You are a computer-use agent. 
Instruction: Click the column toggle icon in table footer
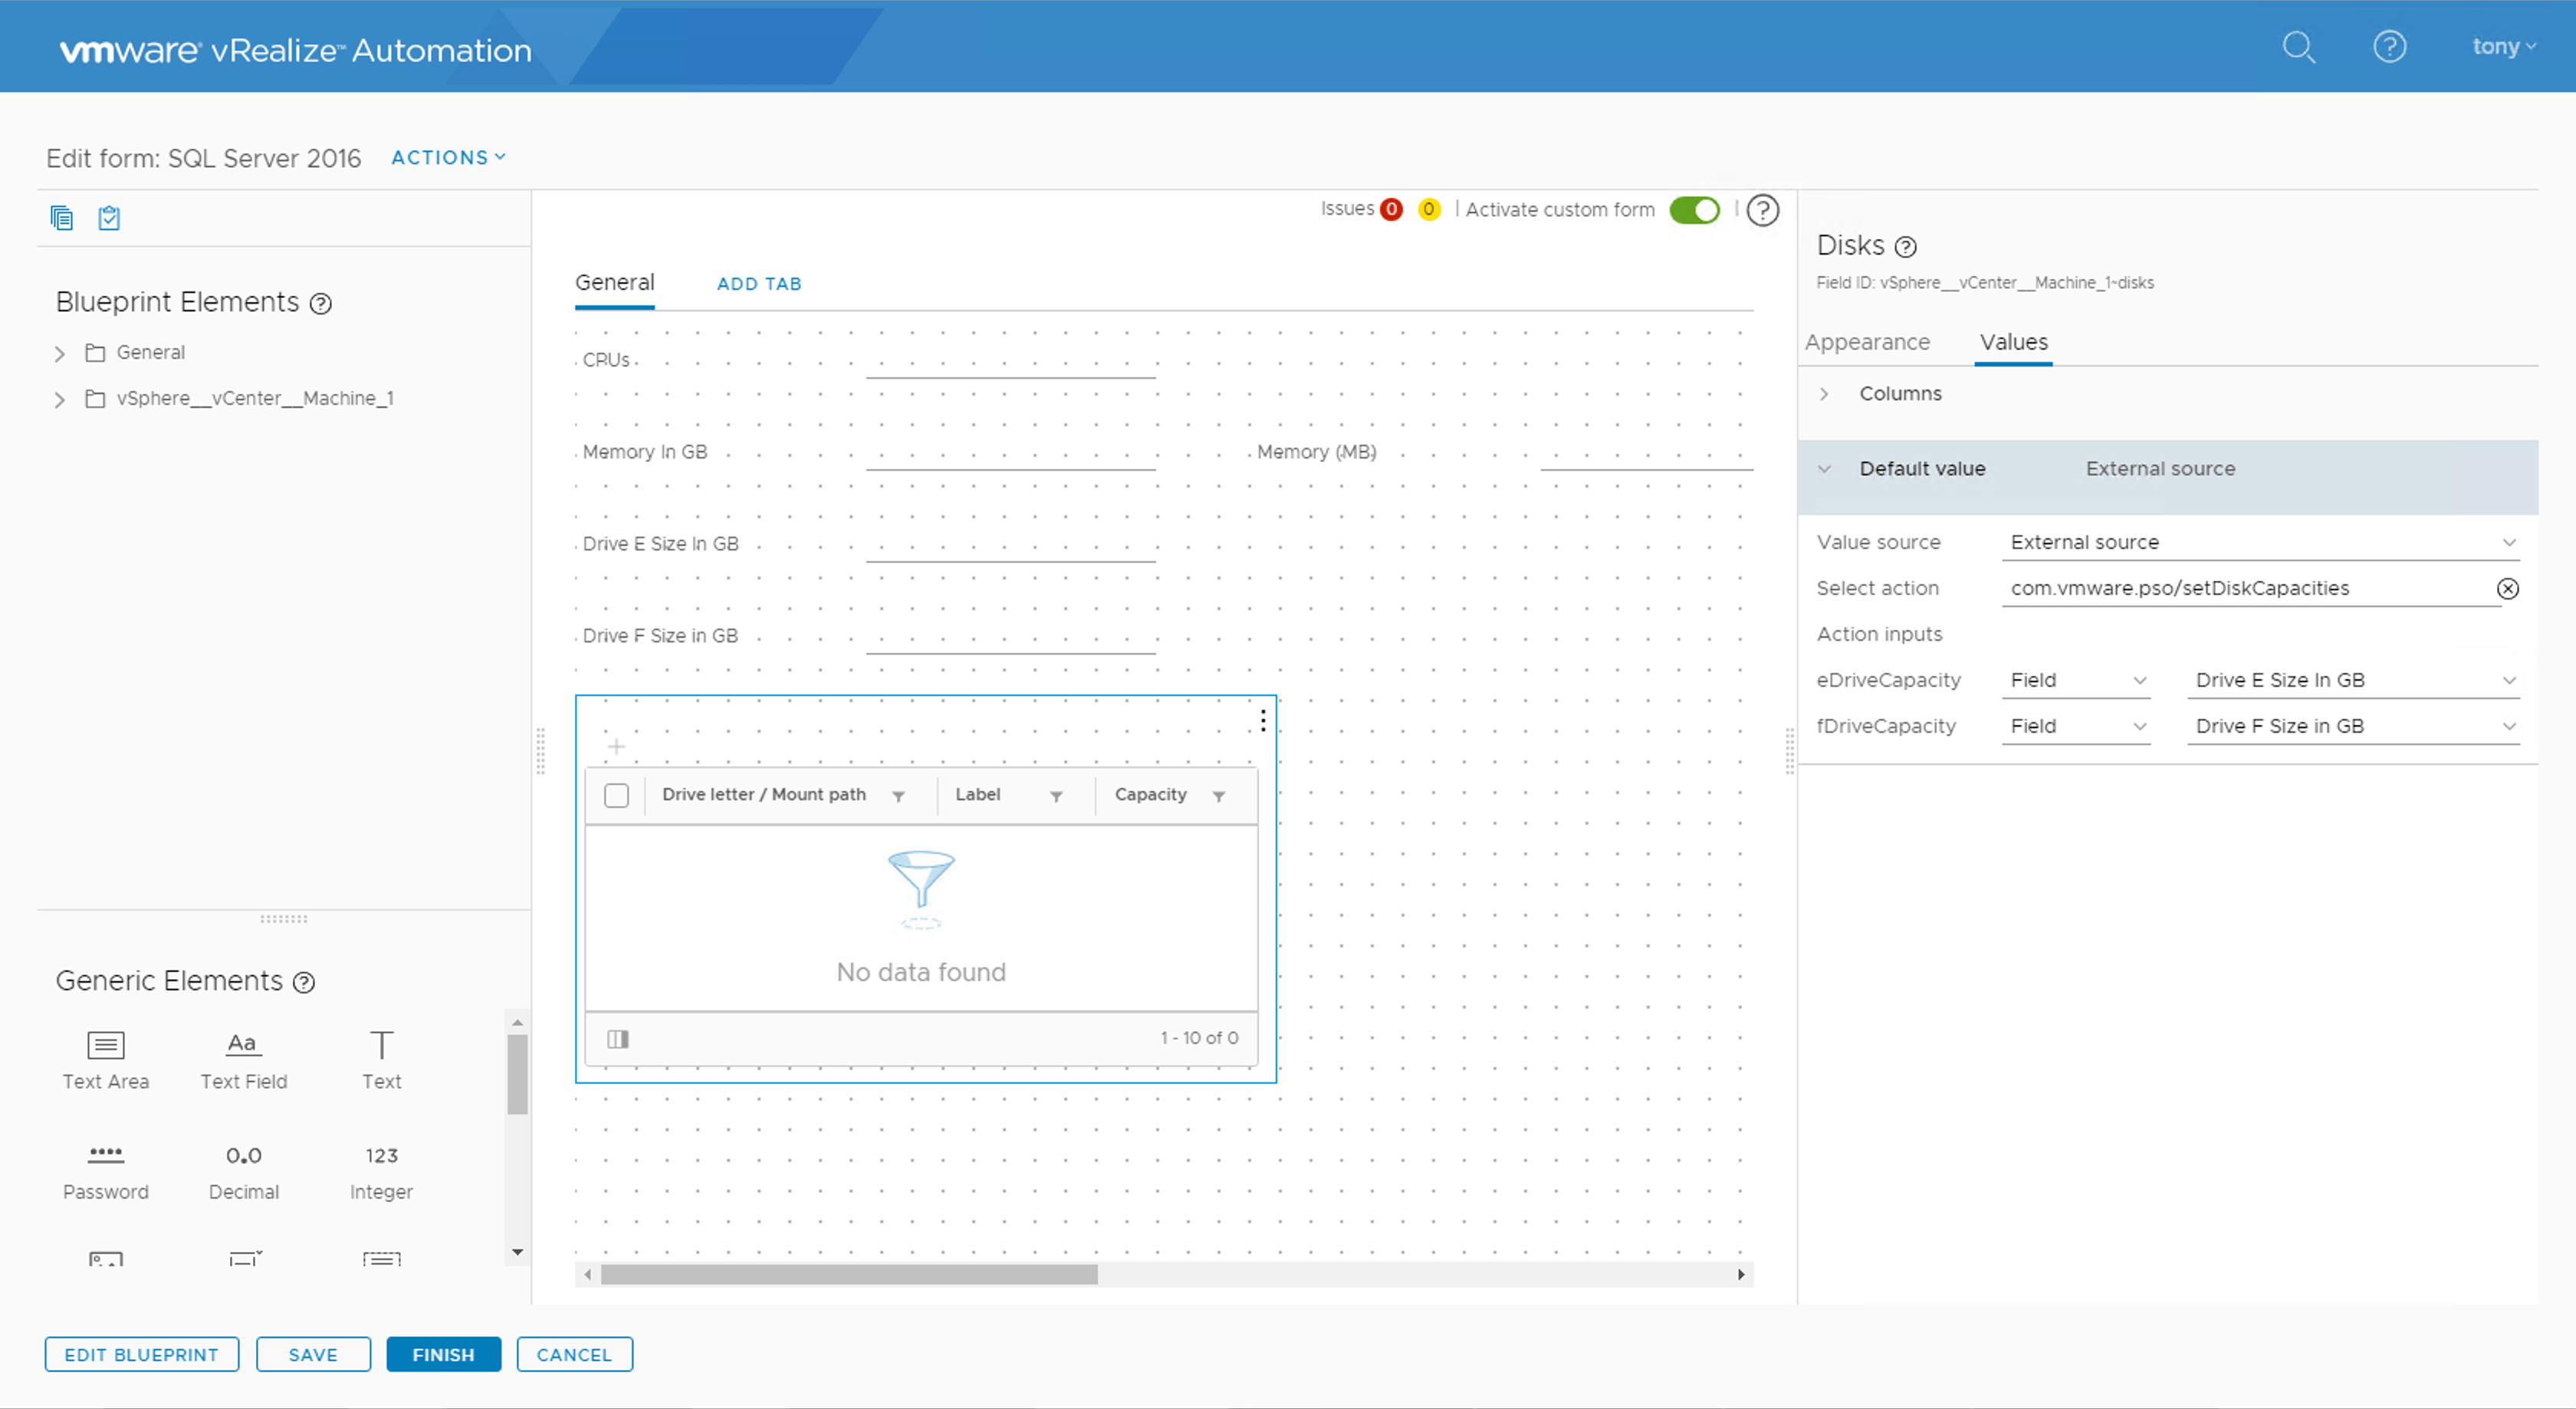coord(618,1038)
